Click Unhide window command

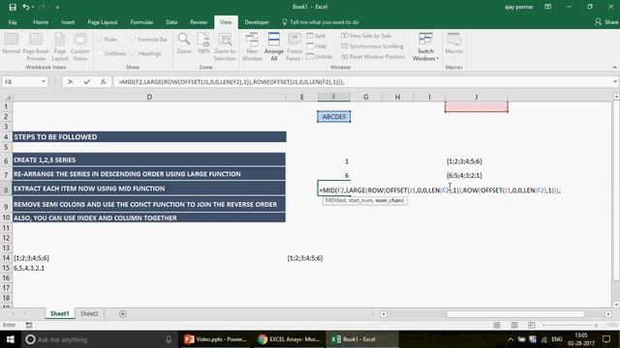[320, 57]
